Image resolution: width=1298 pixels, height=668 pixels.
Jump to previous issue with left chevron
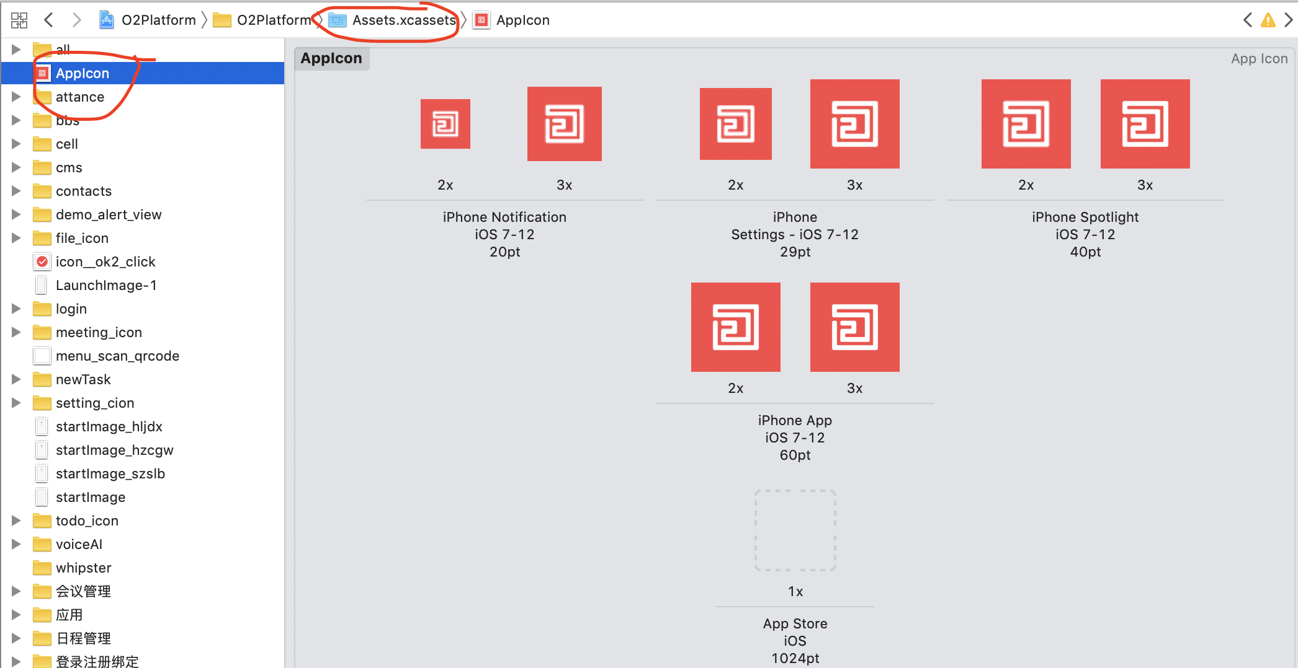pos(1248,20)
